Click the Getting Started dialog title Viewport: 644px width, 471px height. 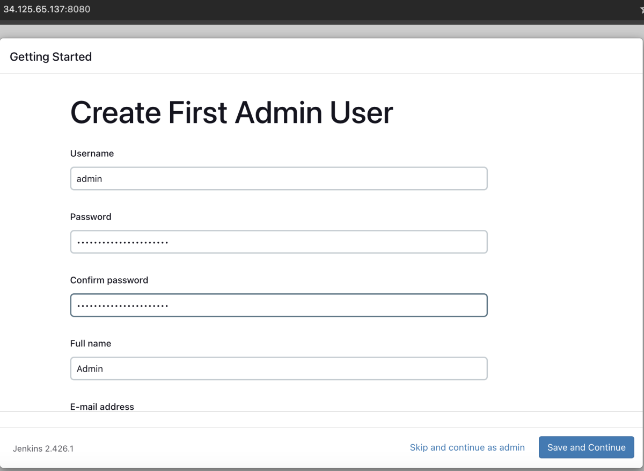pos(51,57)
